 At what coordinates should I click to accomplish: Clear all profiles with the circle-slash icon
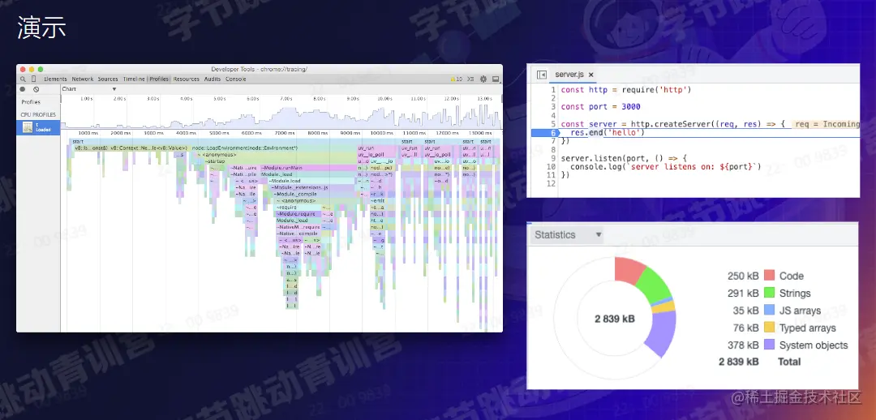36,89
